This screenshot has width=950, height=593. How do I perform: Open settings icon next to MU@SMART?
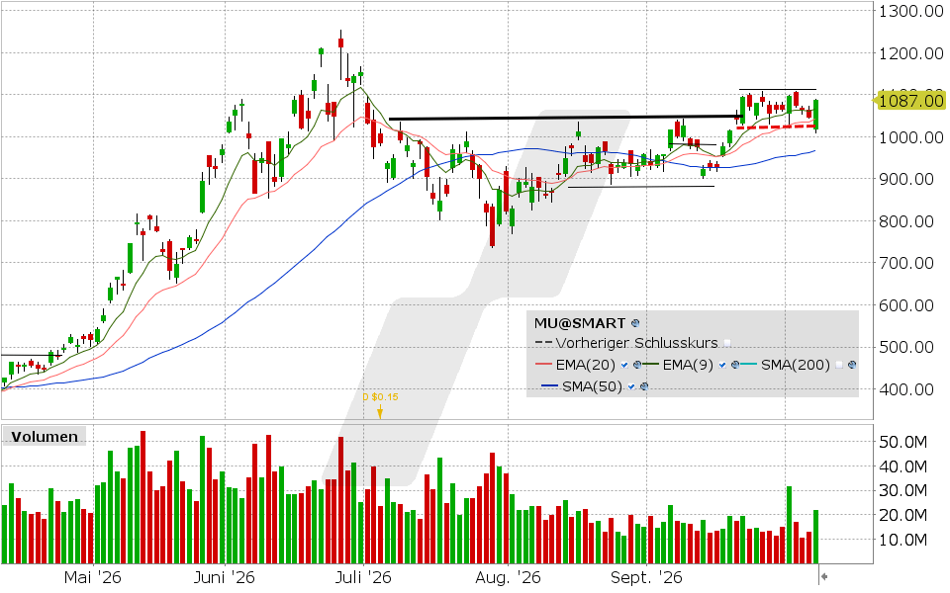click(x=635, y=323)
